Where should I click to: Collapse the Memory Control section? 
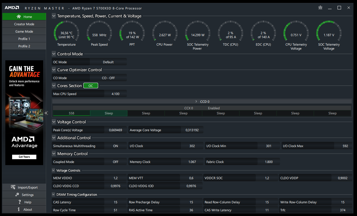(54, 154)
